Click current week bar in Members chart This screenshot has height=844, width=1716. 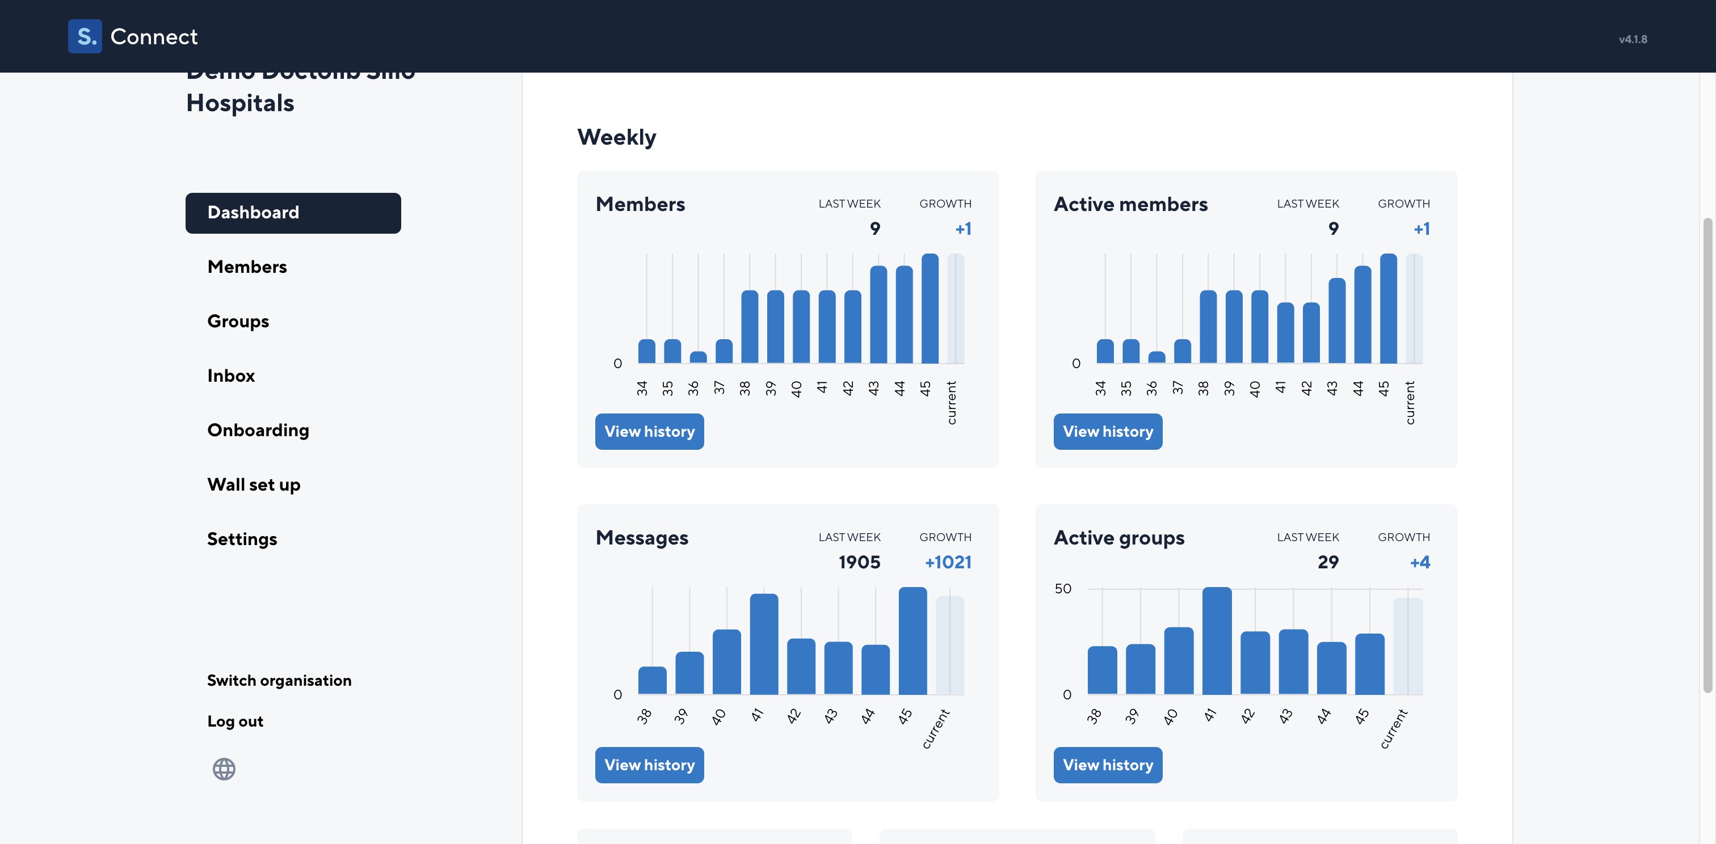click(x=955, y=308)
